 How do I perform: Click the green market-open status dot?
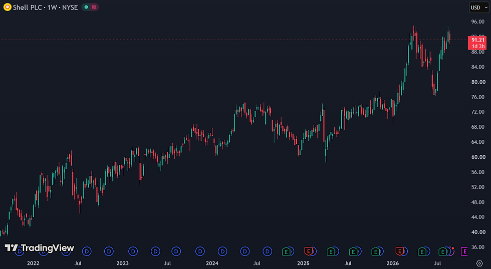click(x=86, y=7)
